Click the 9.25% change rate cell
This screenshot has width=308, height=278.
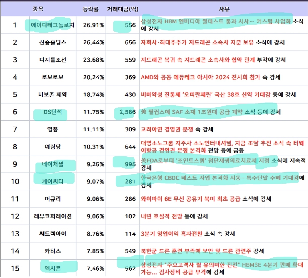point(95,164)
